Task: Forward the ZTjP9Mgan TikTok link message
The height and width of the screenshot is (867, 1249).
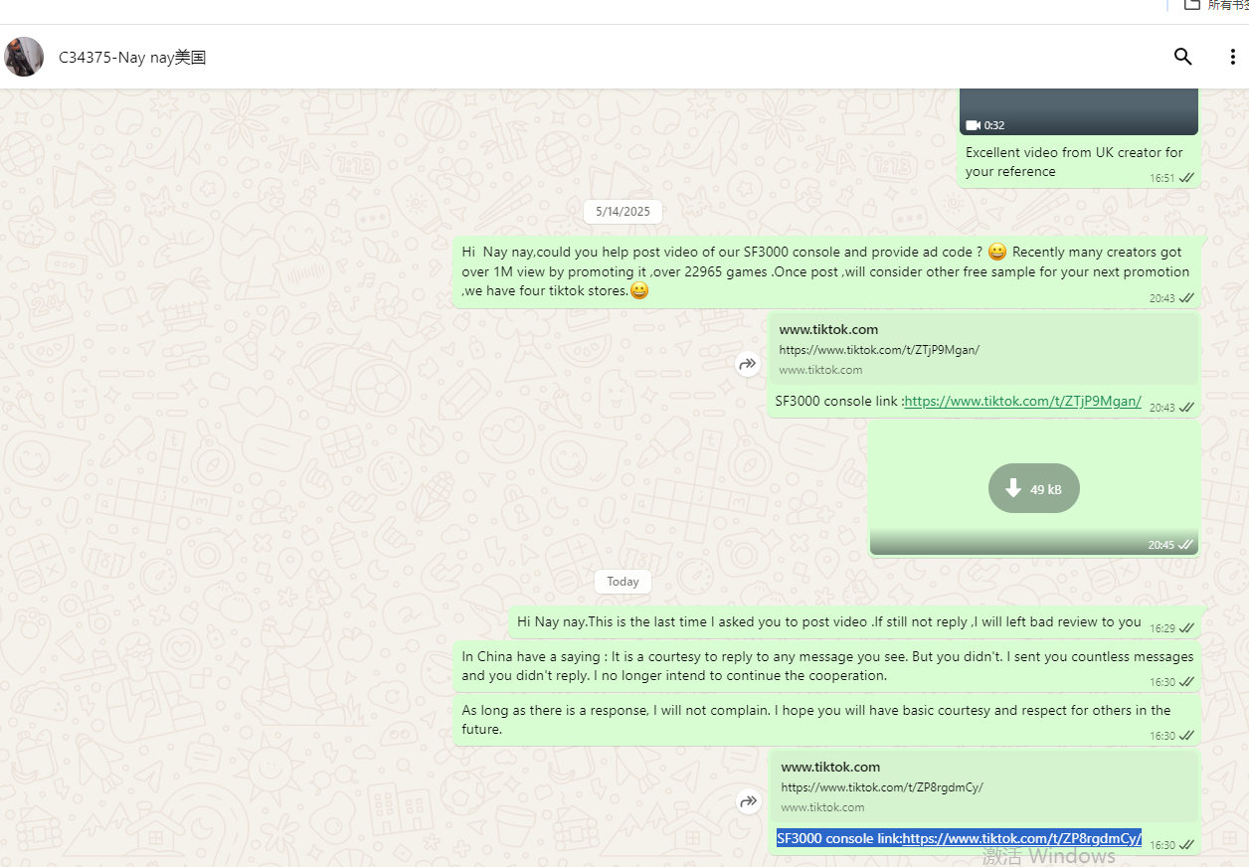Action: pos(747,365)
